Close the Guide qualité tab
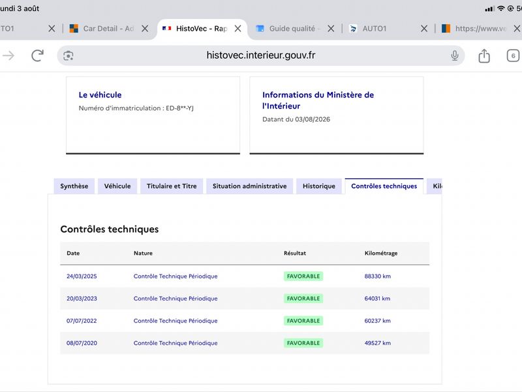 tap(331, 29)
